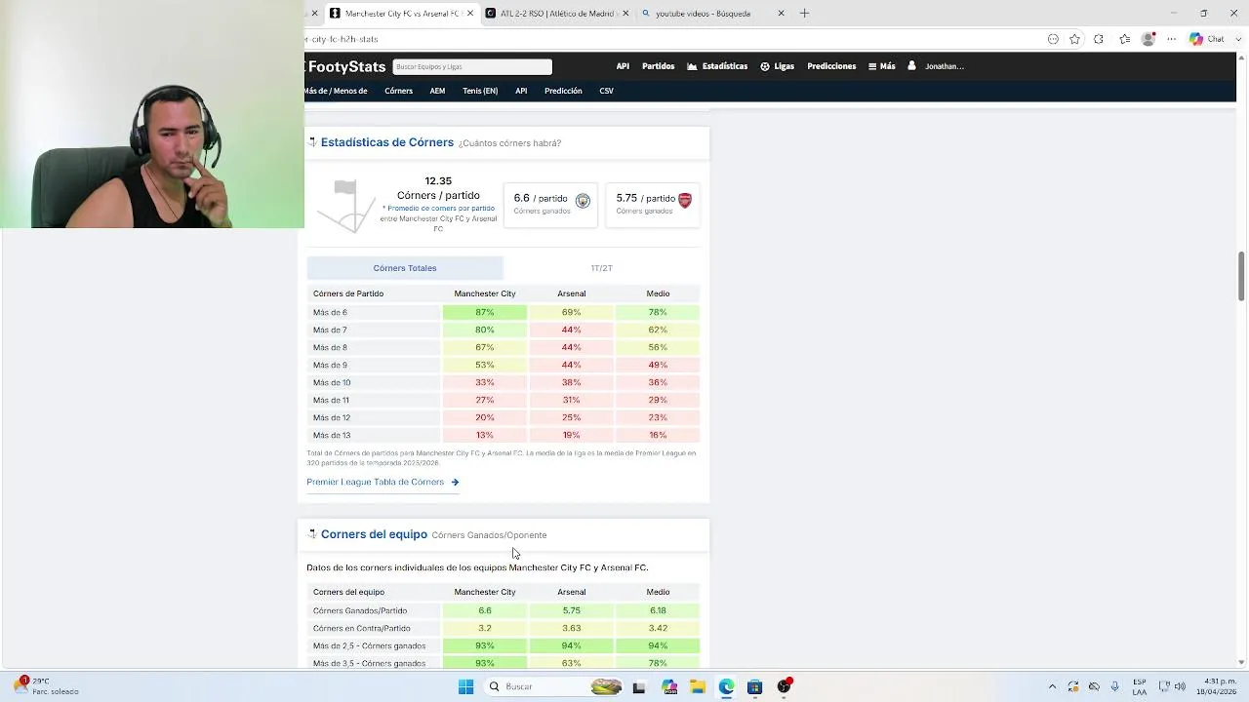Image resolution: width=1249 pixels, height=702 pixels.
Task: Switch to ATL 2-2 RSO Atlético de Madrid tab
Action: [x=556, y=14]
